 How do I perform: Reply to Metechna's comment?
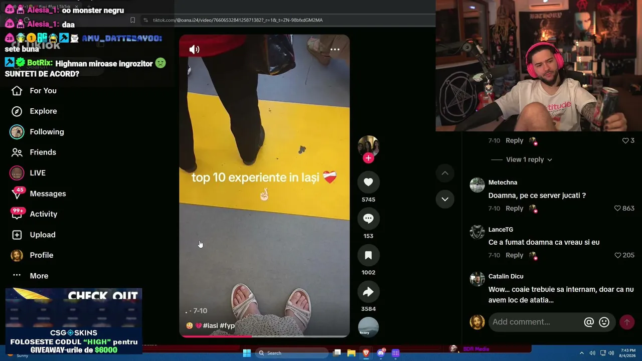(514, 208)
